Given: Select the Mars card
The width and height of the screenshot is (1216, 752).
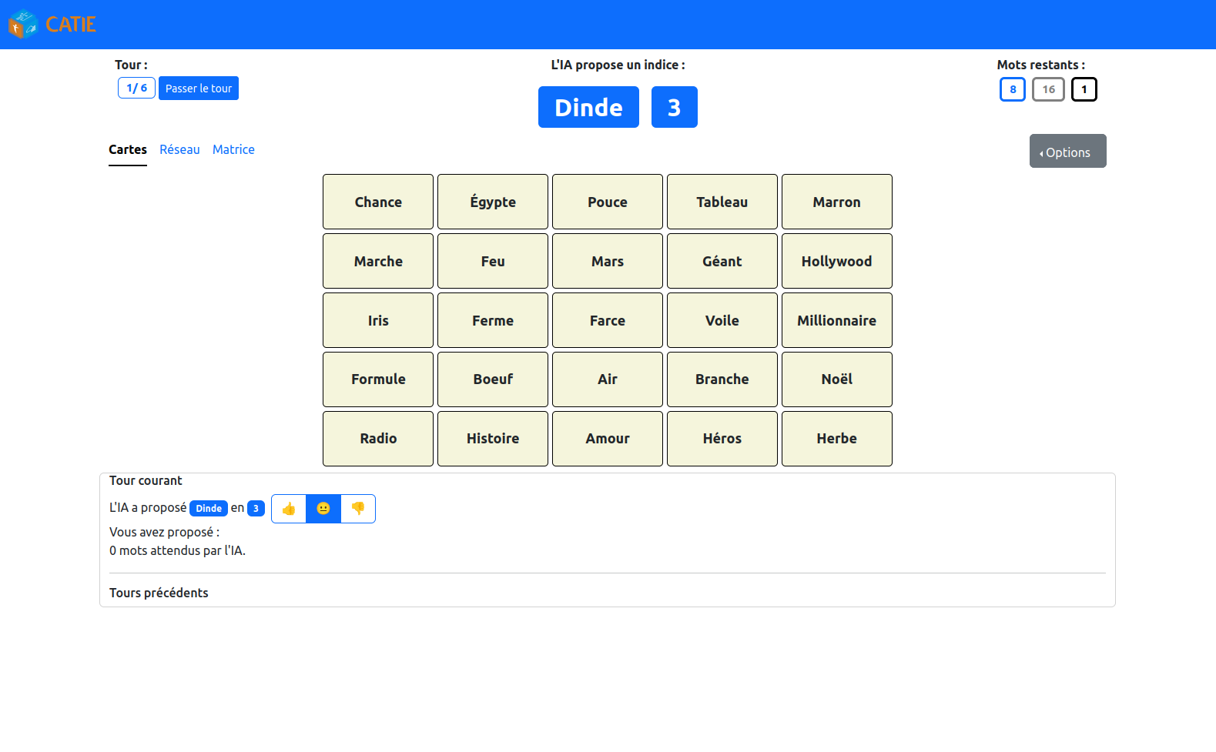Looking at the screenshot, I should (608, 261).
